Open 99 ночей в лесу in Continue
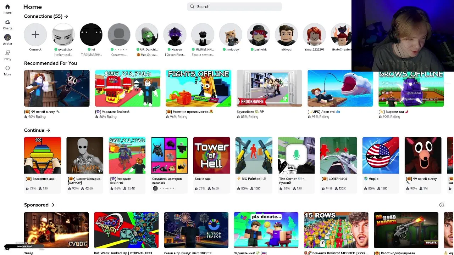Image resolution: width=454 pixels, height=255 pixels. (x=423, y=155)
